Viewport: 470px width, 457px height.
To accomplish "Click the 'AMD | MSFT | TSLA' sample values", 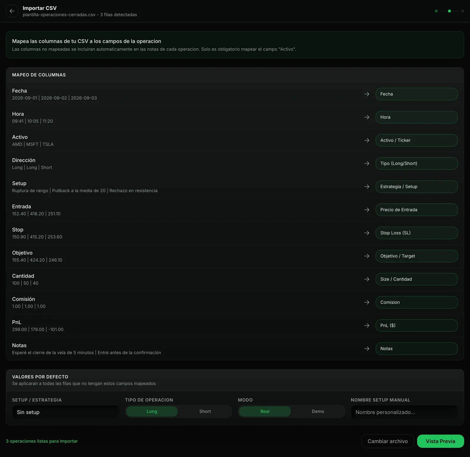I will coord(33,144).
